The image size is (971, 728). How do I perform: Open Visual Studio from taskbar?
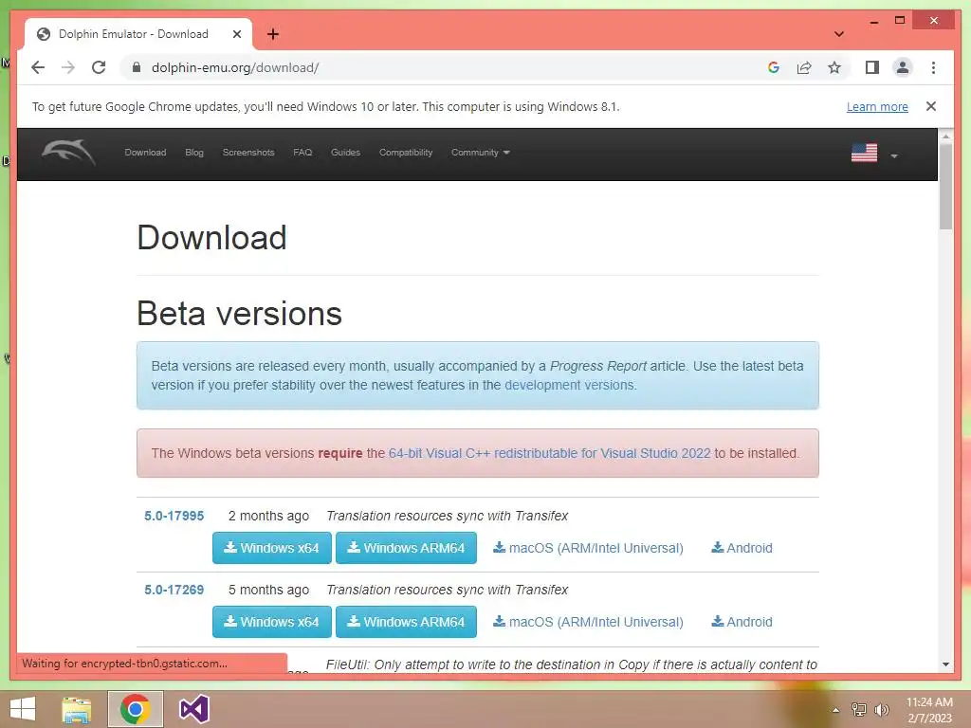(194, 709)
